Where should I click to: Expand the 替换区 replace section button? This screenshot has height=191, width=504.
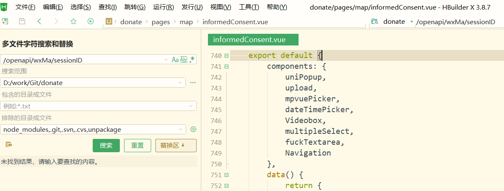coord(175,146)
